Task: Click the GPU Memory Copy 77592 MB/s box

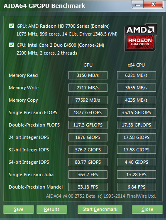Action: point(88,100)
